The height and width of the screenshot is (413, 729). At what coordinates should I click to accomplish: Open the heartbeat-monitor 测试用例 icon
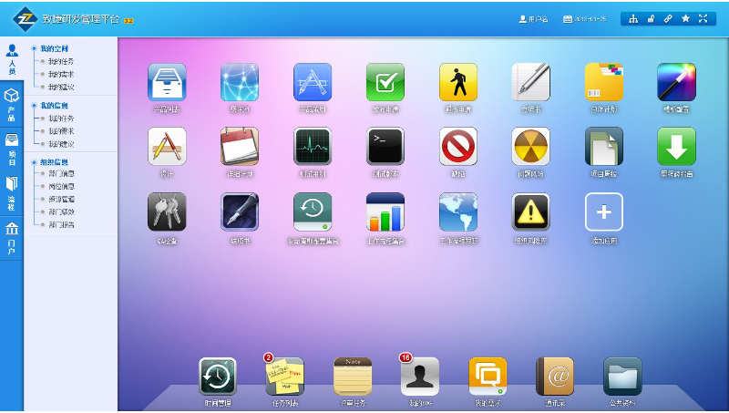pyautogui.click(x=313, y=147)
